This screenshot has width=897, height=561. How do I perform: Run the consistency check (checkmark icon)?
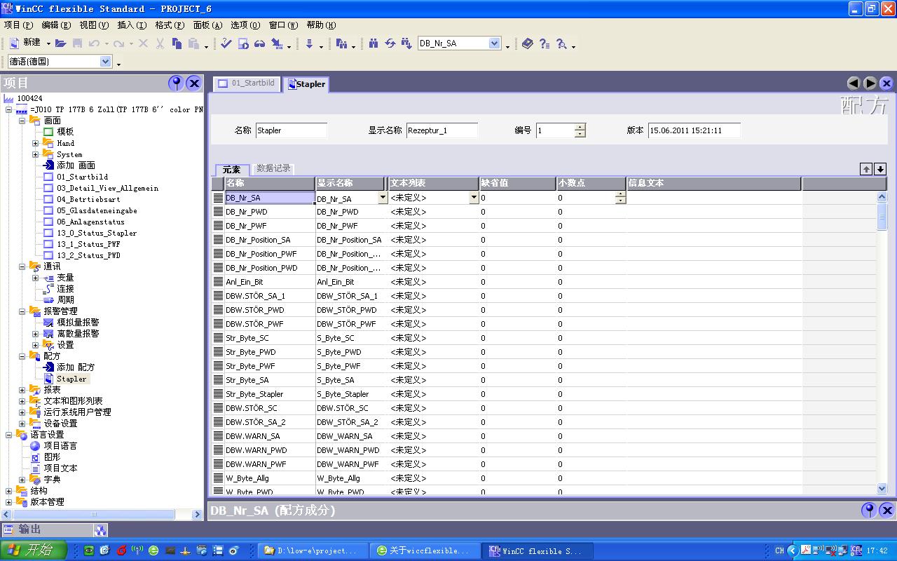tap(226, 43)
